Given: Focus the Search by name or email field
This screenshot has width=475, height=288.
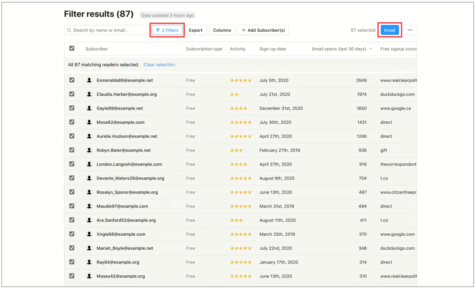Looking at the screenshot, I should (109, 30).
